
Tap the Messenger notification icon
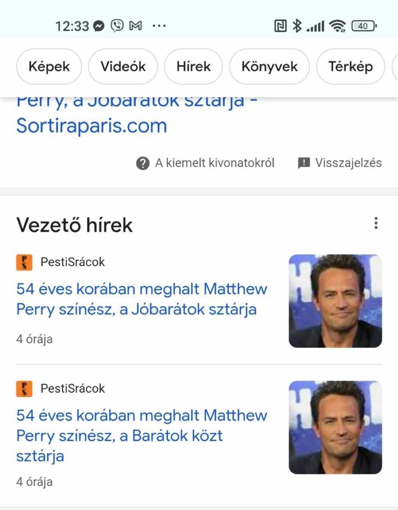tap(99, 26)
